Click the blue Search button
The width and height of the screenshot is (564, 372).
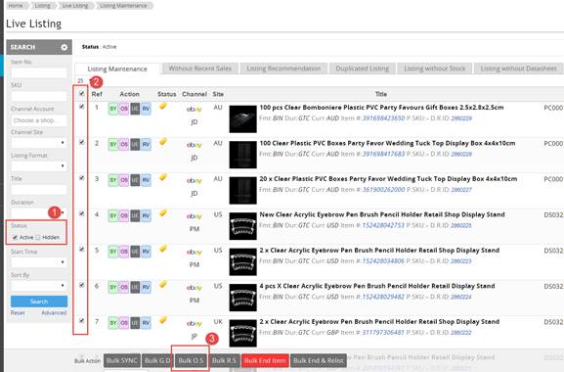[x=39, y=302]
